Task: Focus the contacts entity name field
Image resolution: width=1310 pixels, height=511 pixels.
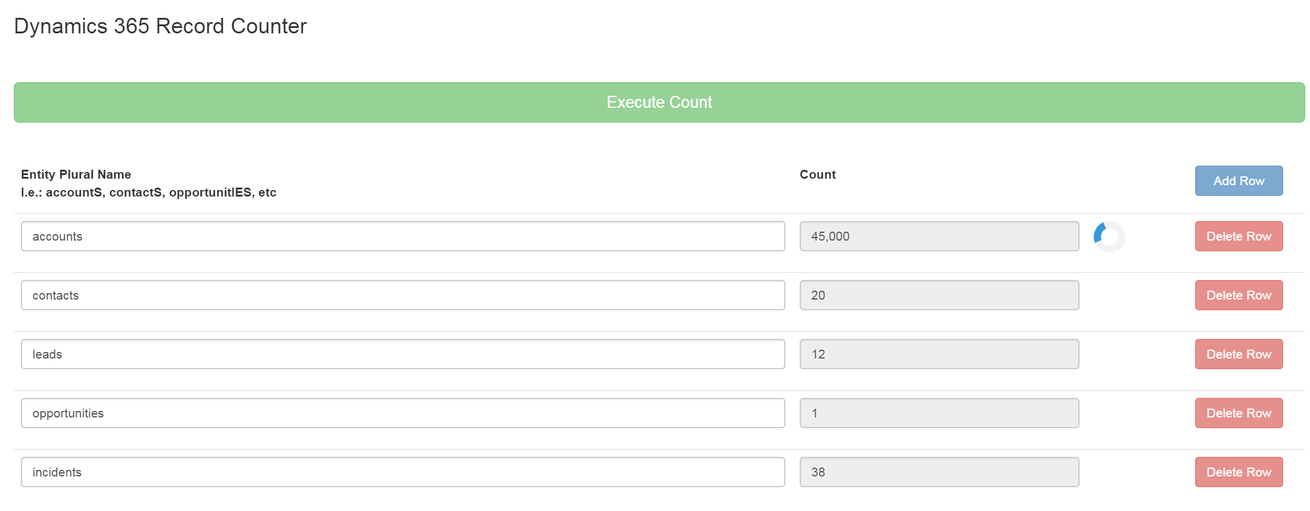Action: pyautogui.click(x=403, y=295)
